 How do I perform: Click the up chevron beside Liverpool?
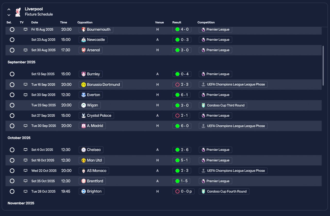tap(9, 10)
